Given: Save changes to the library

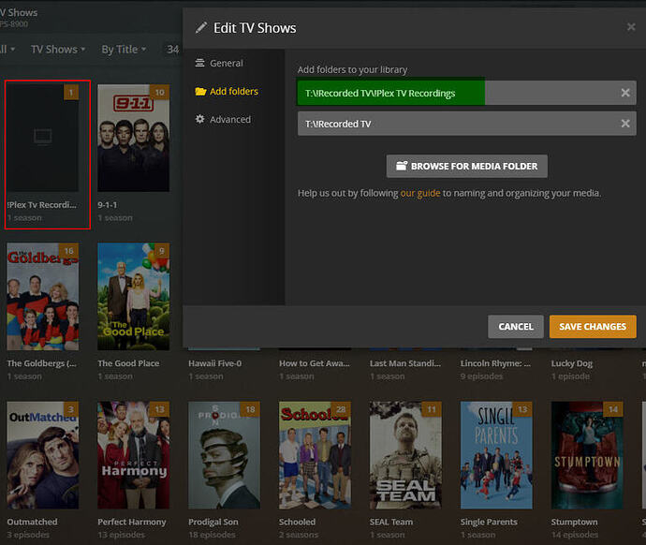Looking at the screenshot, I should point(593,327).
